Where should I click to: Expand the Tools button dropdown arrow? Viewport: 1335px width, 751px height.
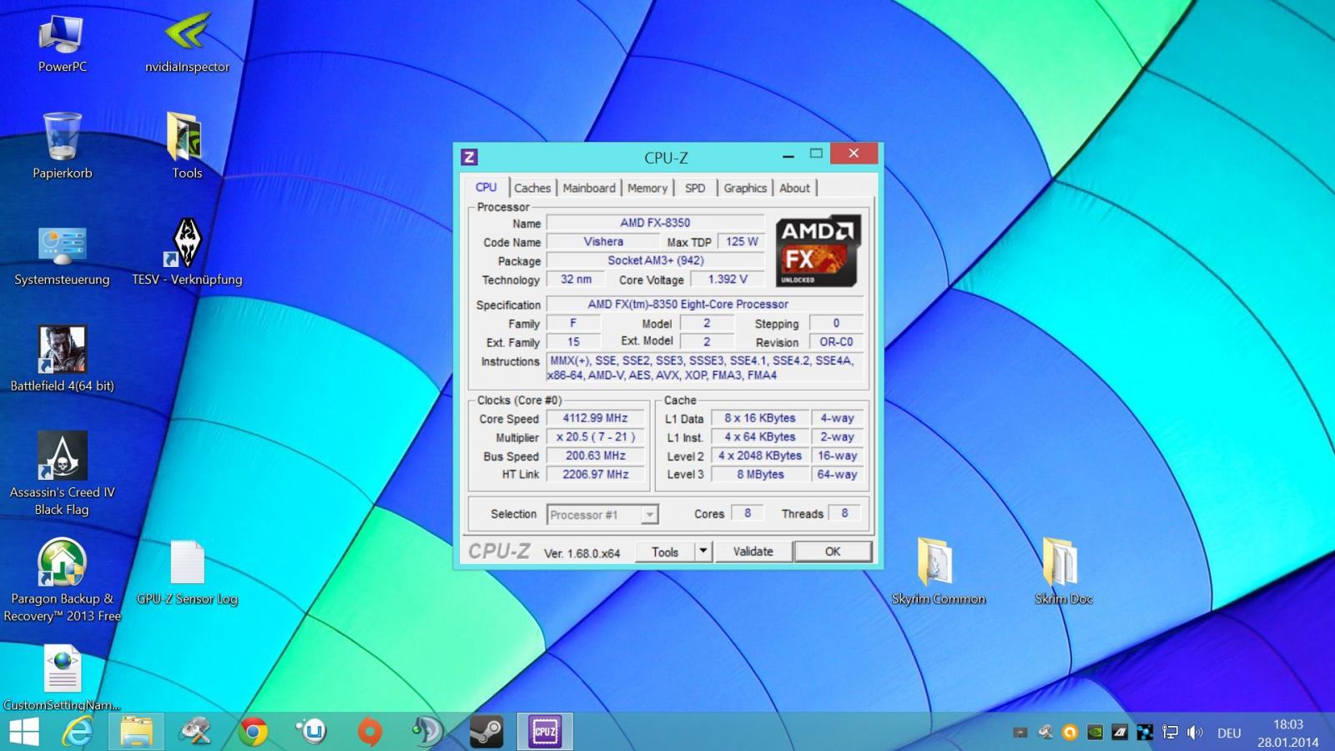coord(703,552)
